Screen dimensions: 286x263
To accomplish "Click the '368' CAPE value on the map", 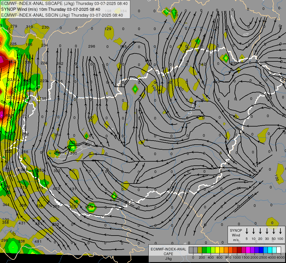I will tap(23, 205).
